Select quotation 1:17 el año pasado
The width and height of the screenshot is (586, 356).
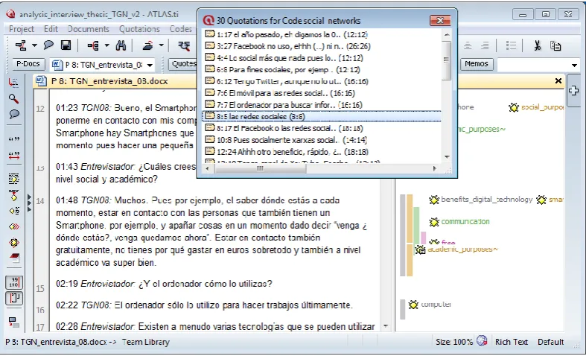[x=322, y=34]
